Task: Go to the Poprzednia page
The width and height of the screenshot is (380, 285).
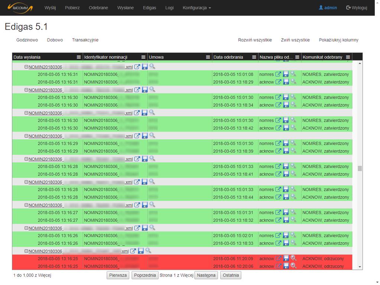Action: coord(145,275)
